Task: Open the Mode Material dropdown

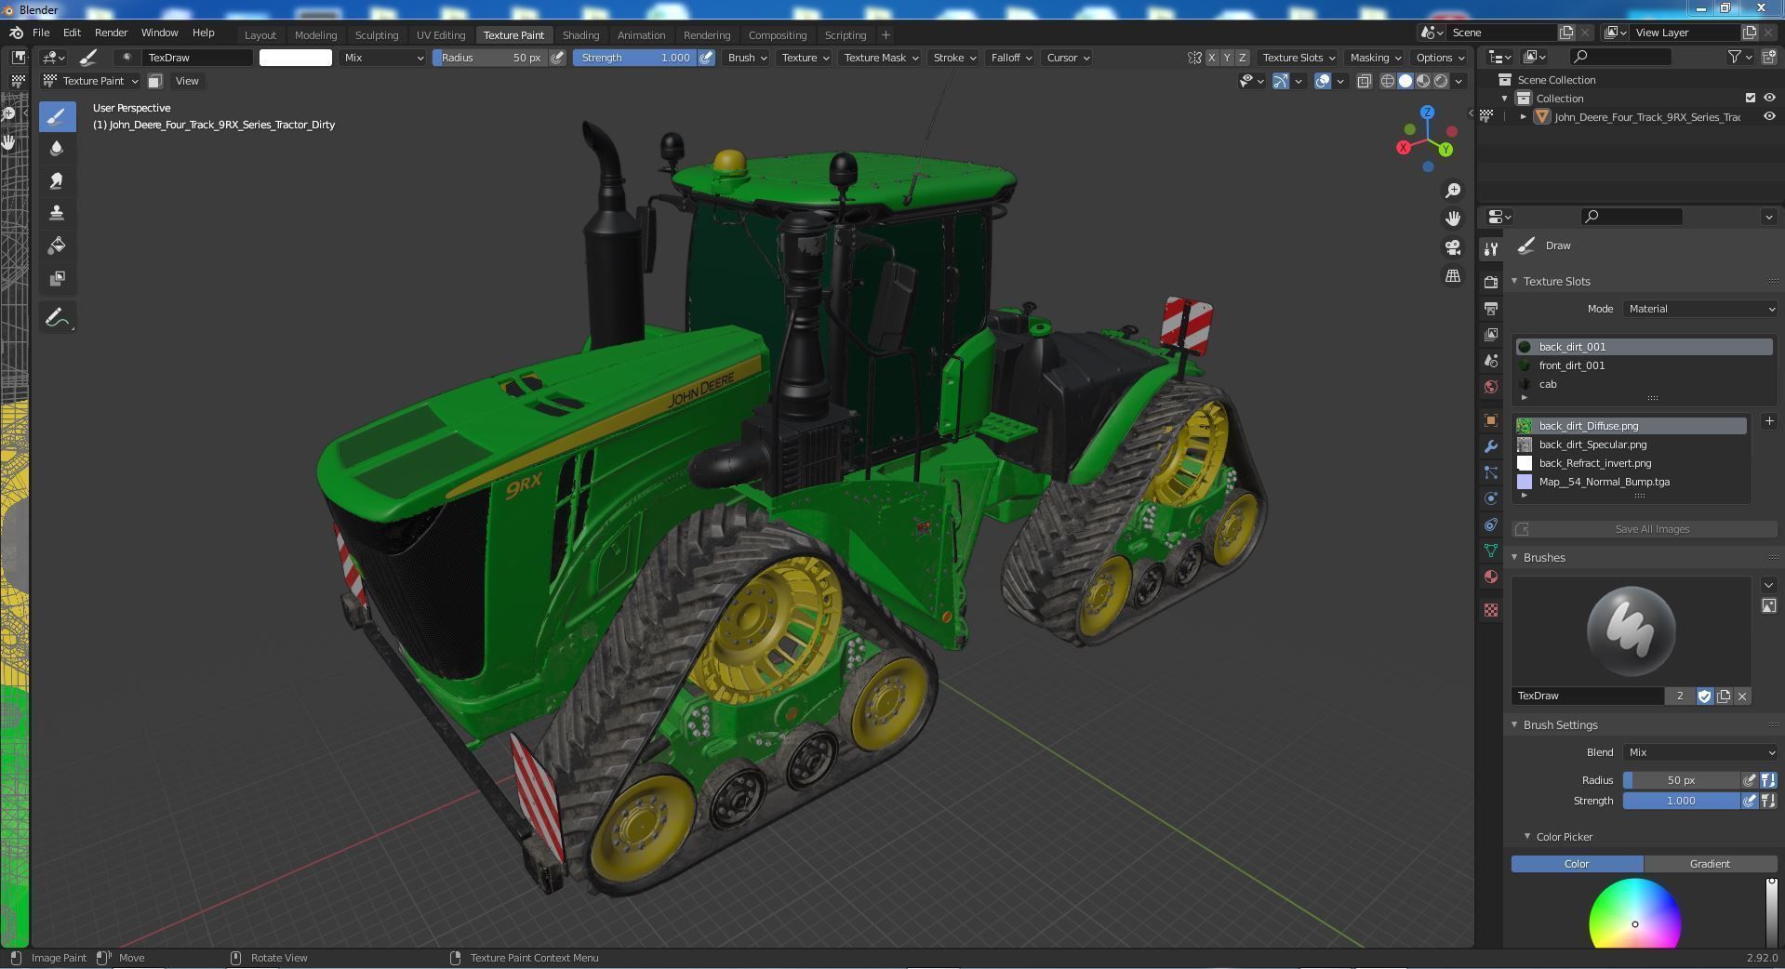Action: (x=1700, y=309)
